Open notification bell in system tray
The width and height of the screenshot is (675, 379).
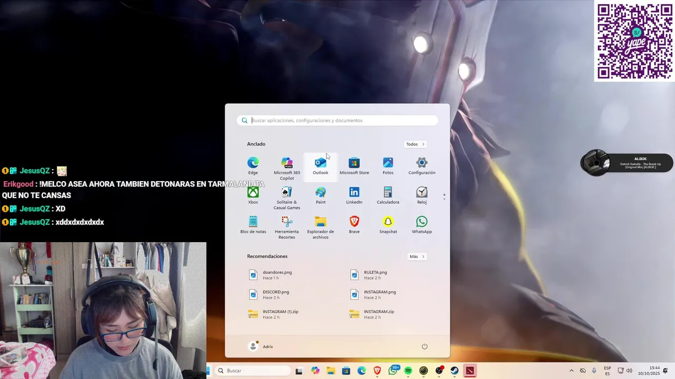[666, 371]
